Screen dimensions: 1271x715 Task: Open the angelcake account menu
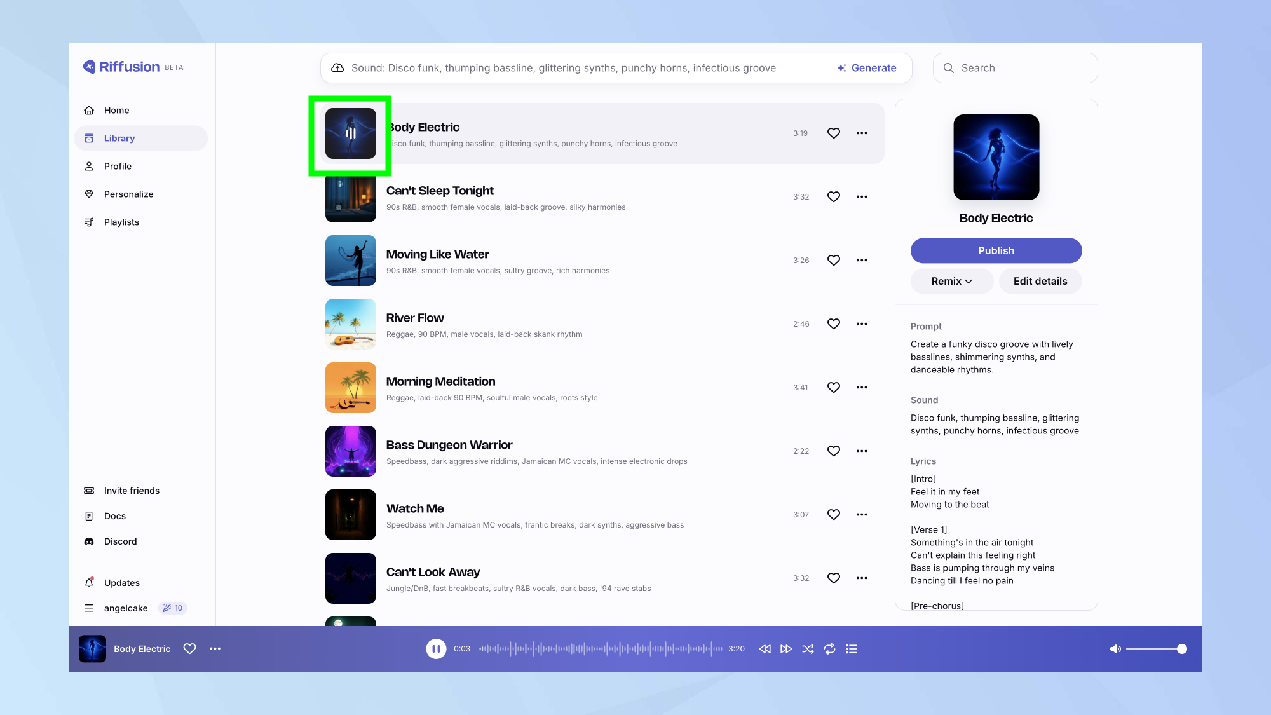(x=125, y=608)
